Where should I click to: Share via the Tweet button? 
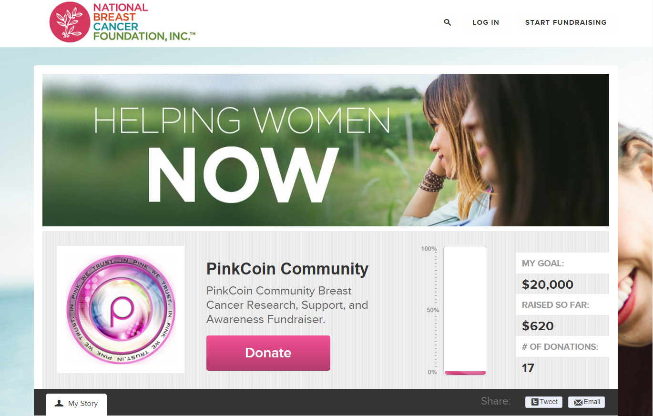pyautogui.click(x=544, y=402)
